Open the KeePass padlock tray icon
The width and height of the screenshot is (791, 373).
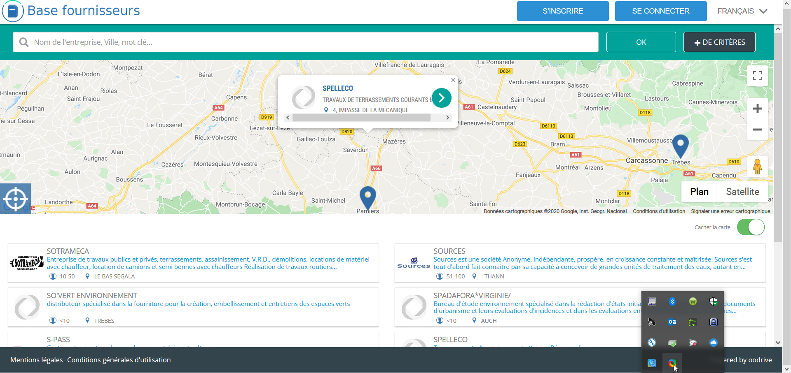[714, 322]
